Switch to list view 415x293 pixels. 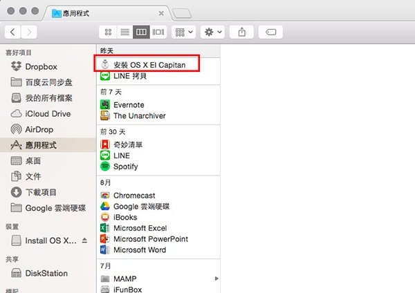coord(124,32)
